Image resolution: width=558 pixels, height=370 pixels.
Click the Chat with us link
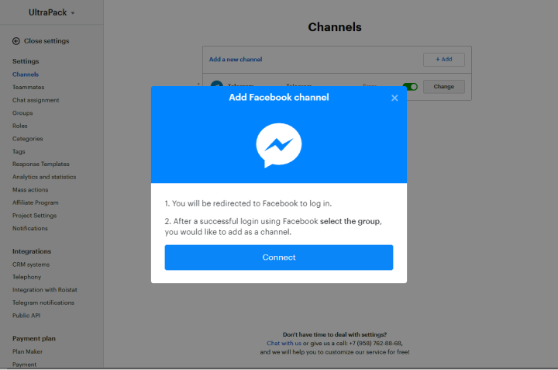[284, 344]
